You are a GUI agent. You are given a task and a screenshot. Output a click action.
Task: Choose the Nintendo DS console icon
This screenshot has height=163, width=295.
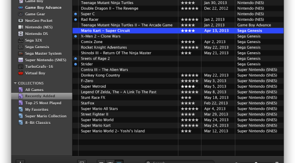(x=21, y=34)
